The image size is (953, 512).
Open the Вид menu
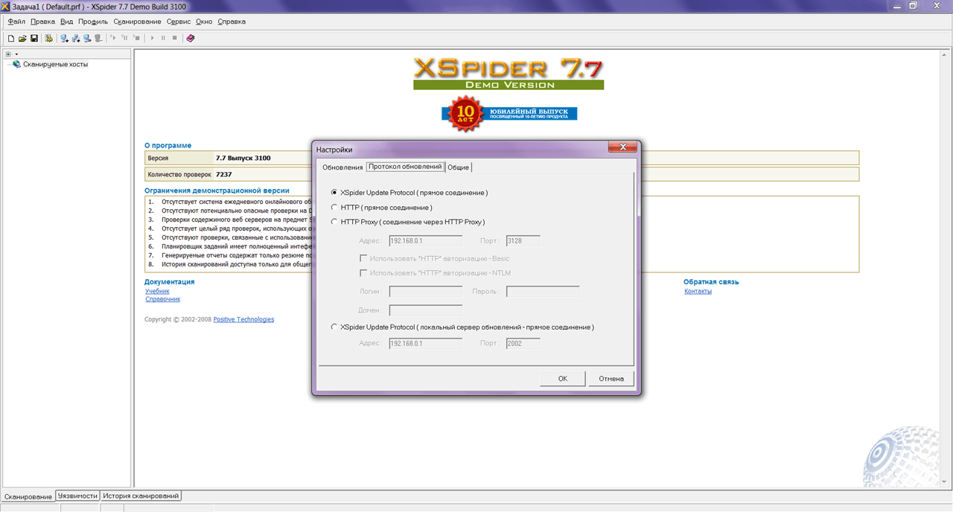tap(67, 22)
